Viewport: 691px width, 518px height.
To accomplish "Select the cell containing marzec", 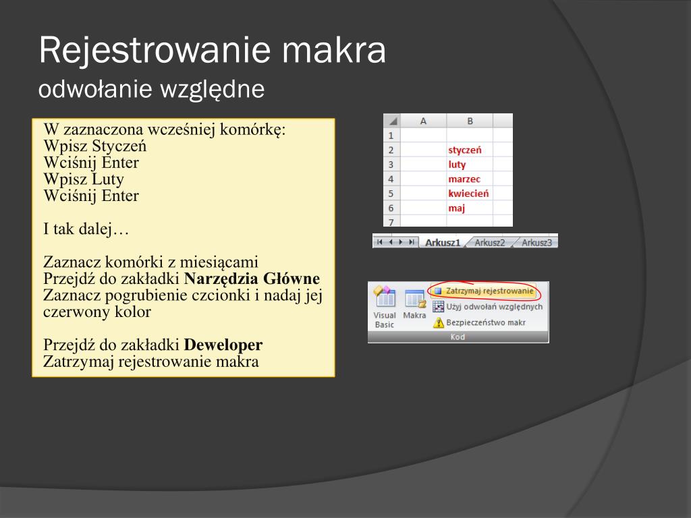I will (x=470, y=179).
